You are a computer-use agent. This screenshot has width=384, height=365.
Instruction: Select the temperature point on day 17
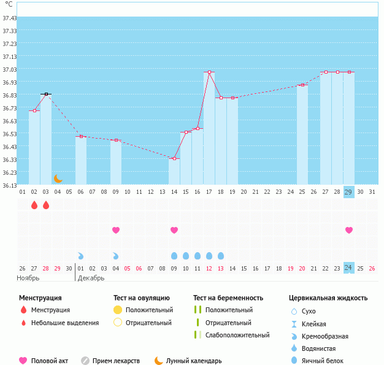(x=209, y=72)
